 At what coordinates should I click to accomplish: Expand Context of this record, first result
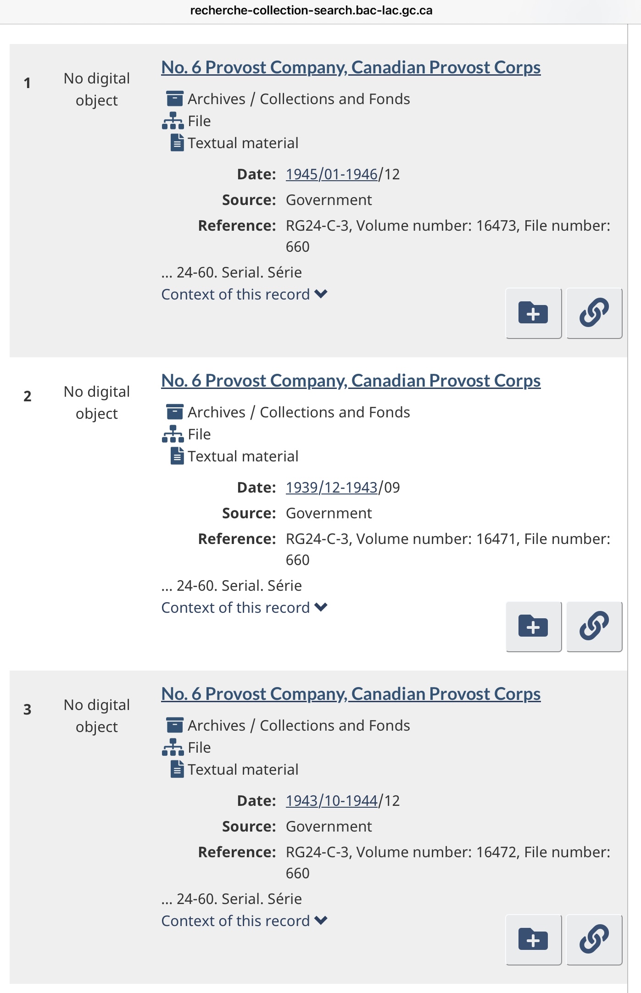[244, 294]
